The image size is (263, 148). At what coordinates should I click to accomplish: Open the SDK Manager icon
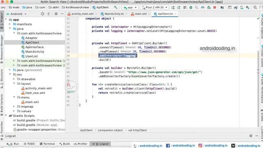(247, 7)
